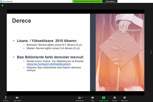Open video options arrow next to Stop Video
The width and height of the screenshot is (153, 102).
(x=22, y=98)
